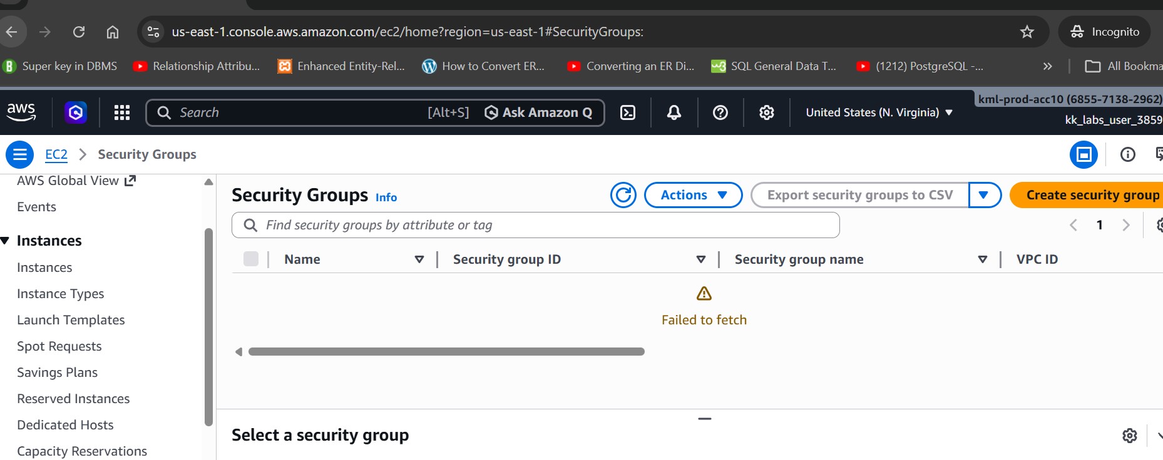
Task: Click the sidebar scroll up arrow
Action: (x=208, y=182)
